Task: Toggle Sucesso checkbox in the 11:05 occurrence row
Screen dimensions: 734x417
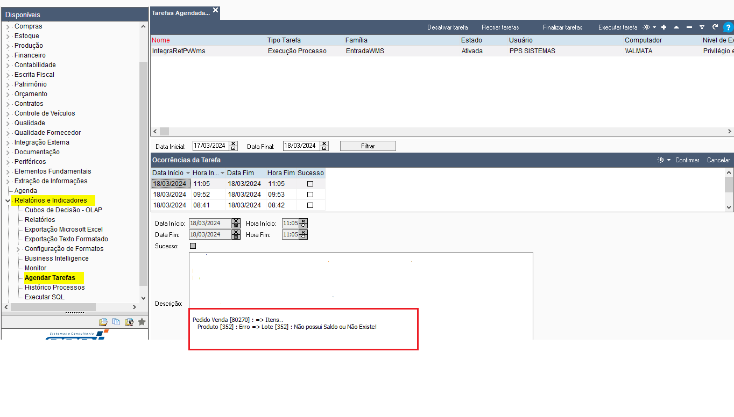Action: (x=310, y=184)
